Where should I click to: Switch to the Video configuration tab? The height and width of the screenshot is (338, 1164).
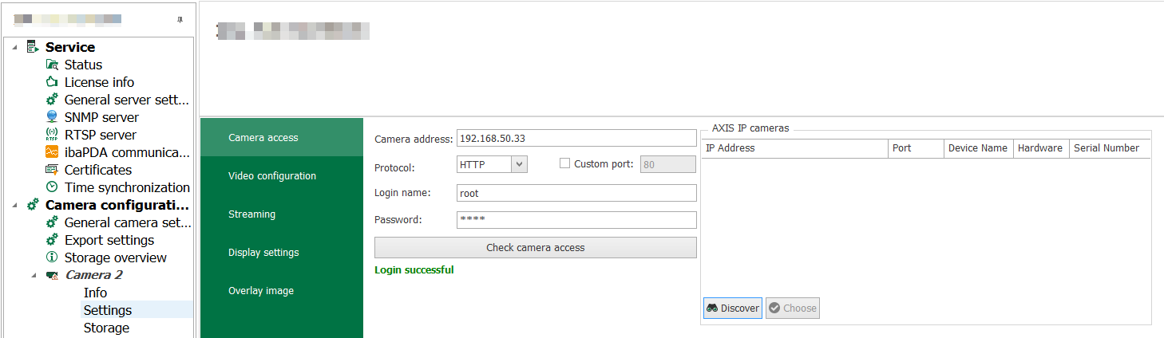[x=272, y=176]
